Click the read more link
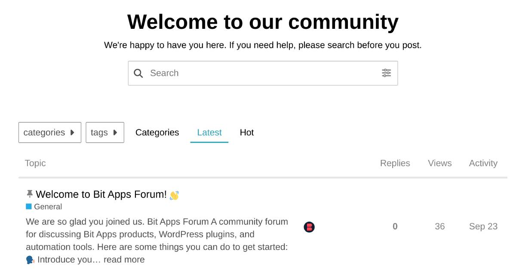This screenshot has height=271, width=516. click(124, 259)
